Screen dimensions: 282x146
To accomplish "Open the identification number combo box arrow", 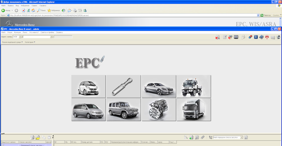I will click(51, 37).
